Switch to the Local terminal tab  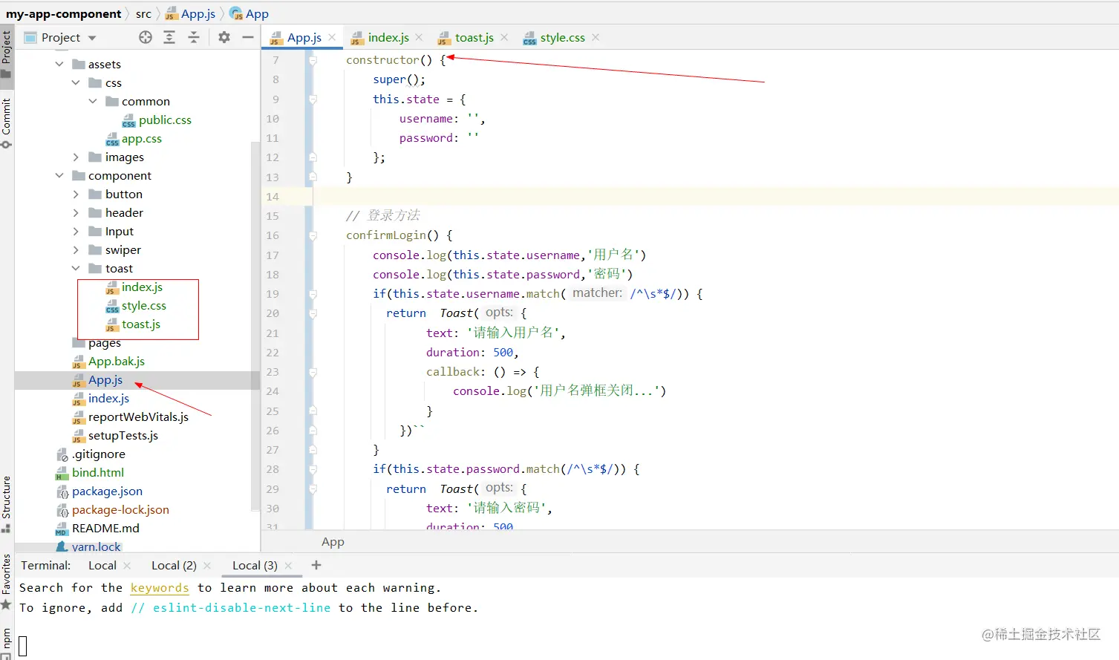point(102,565)
